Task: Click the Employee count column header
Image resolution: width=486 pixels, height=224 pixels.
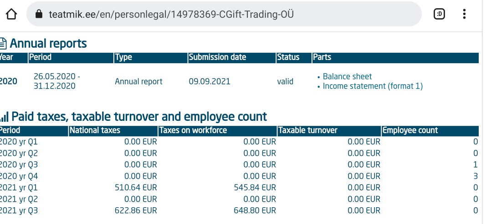Action: pyautogui.click(x=410, y=130)
